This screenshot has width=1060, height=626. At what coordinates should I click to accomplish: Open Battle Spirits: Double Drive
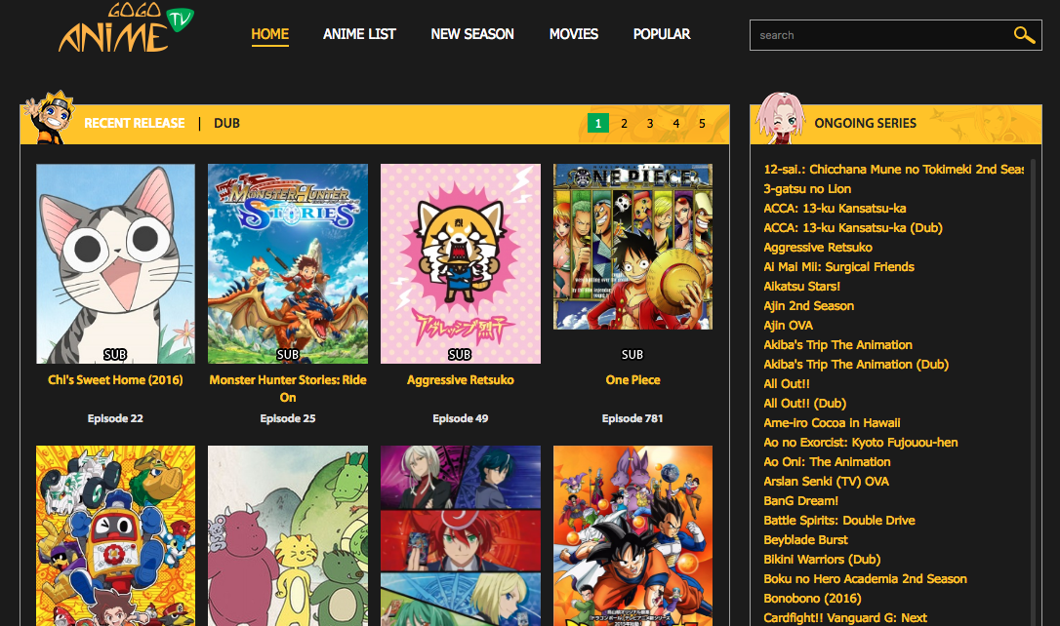pos(839,520)
